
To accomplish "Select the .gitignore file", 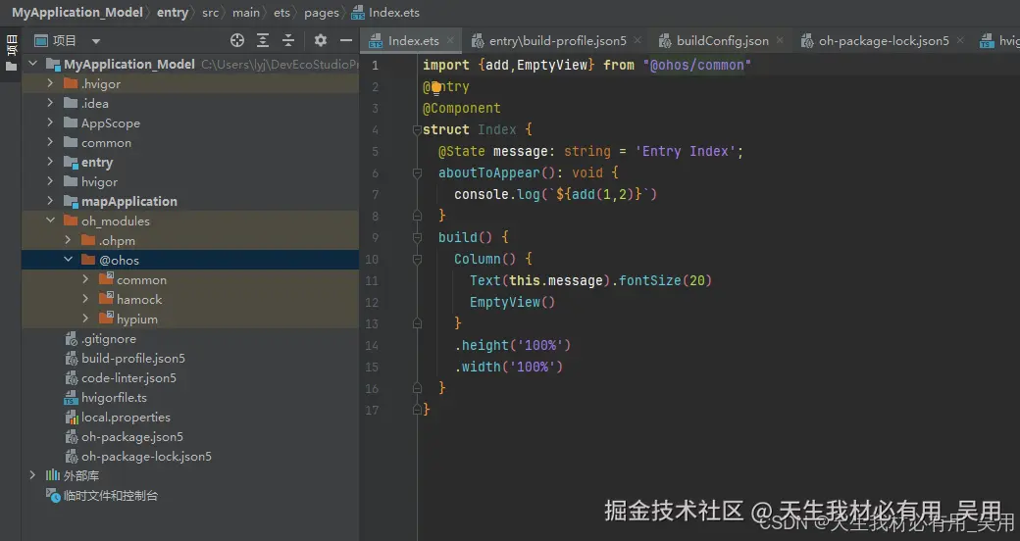I will tap(109, 338).
